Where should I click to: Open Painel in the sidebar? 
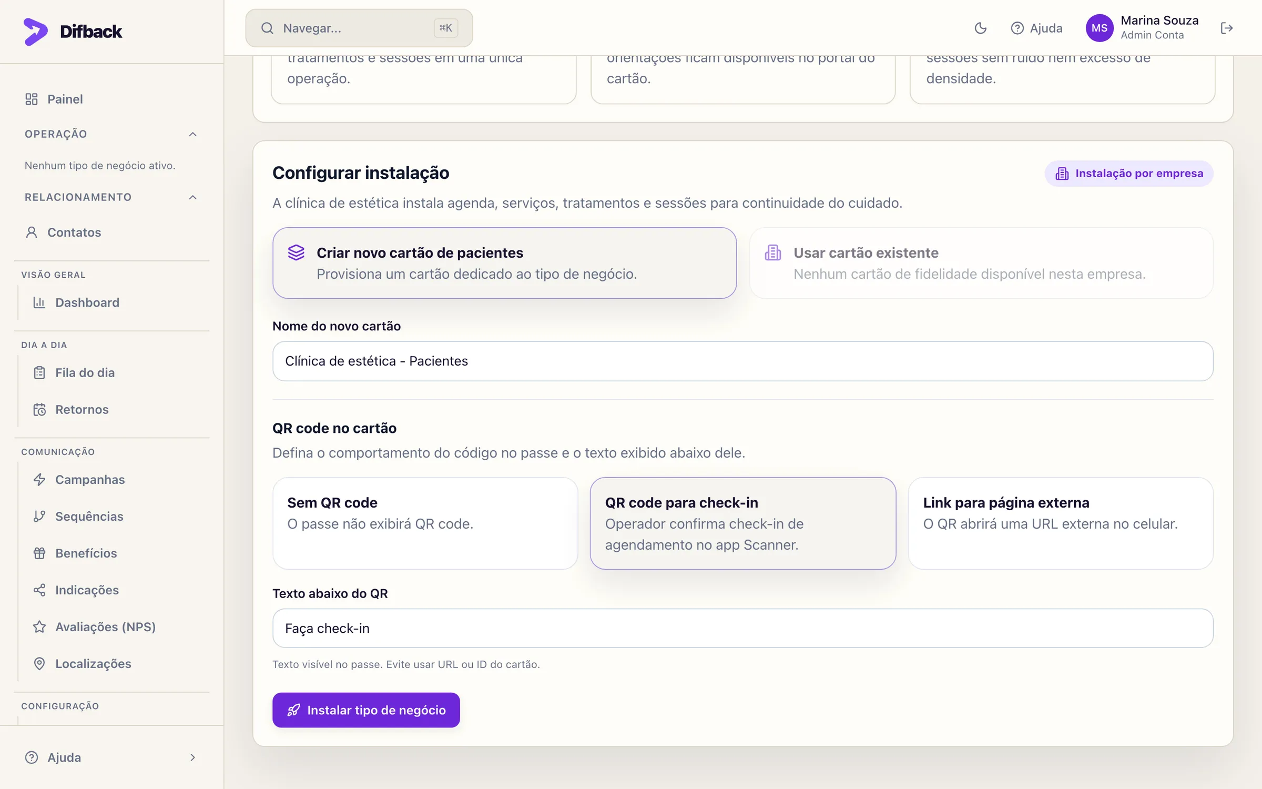[x=111, y=99]
